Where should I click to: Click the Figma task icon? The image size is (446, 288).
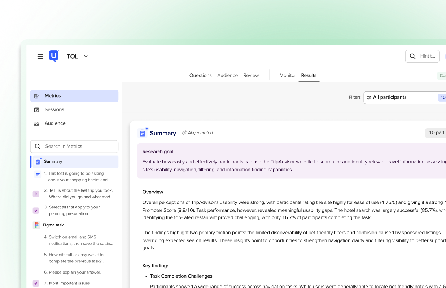(x=36, y=225)
